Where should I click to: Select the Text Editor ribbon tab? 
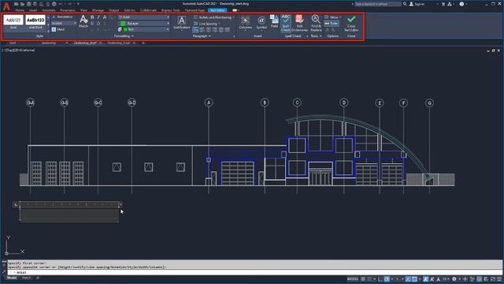point(217,10)
